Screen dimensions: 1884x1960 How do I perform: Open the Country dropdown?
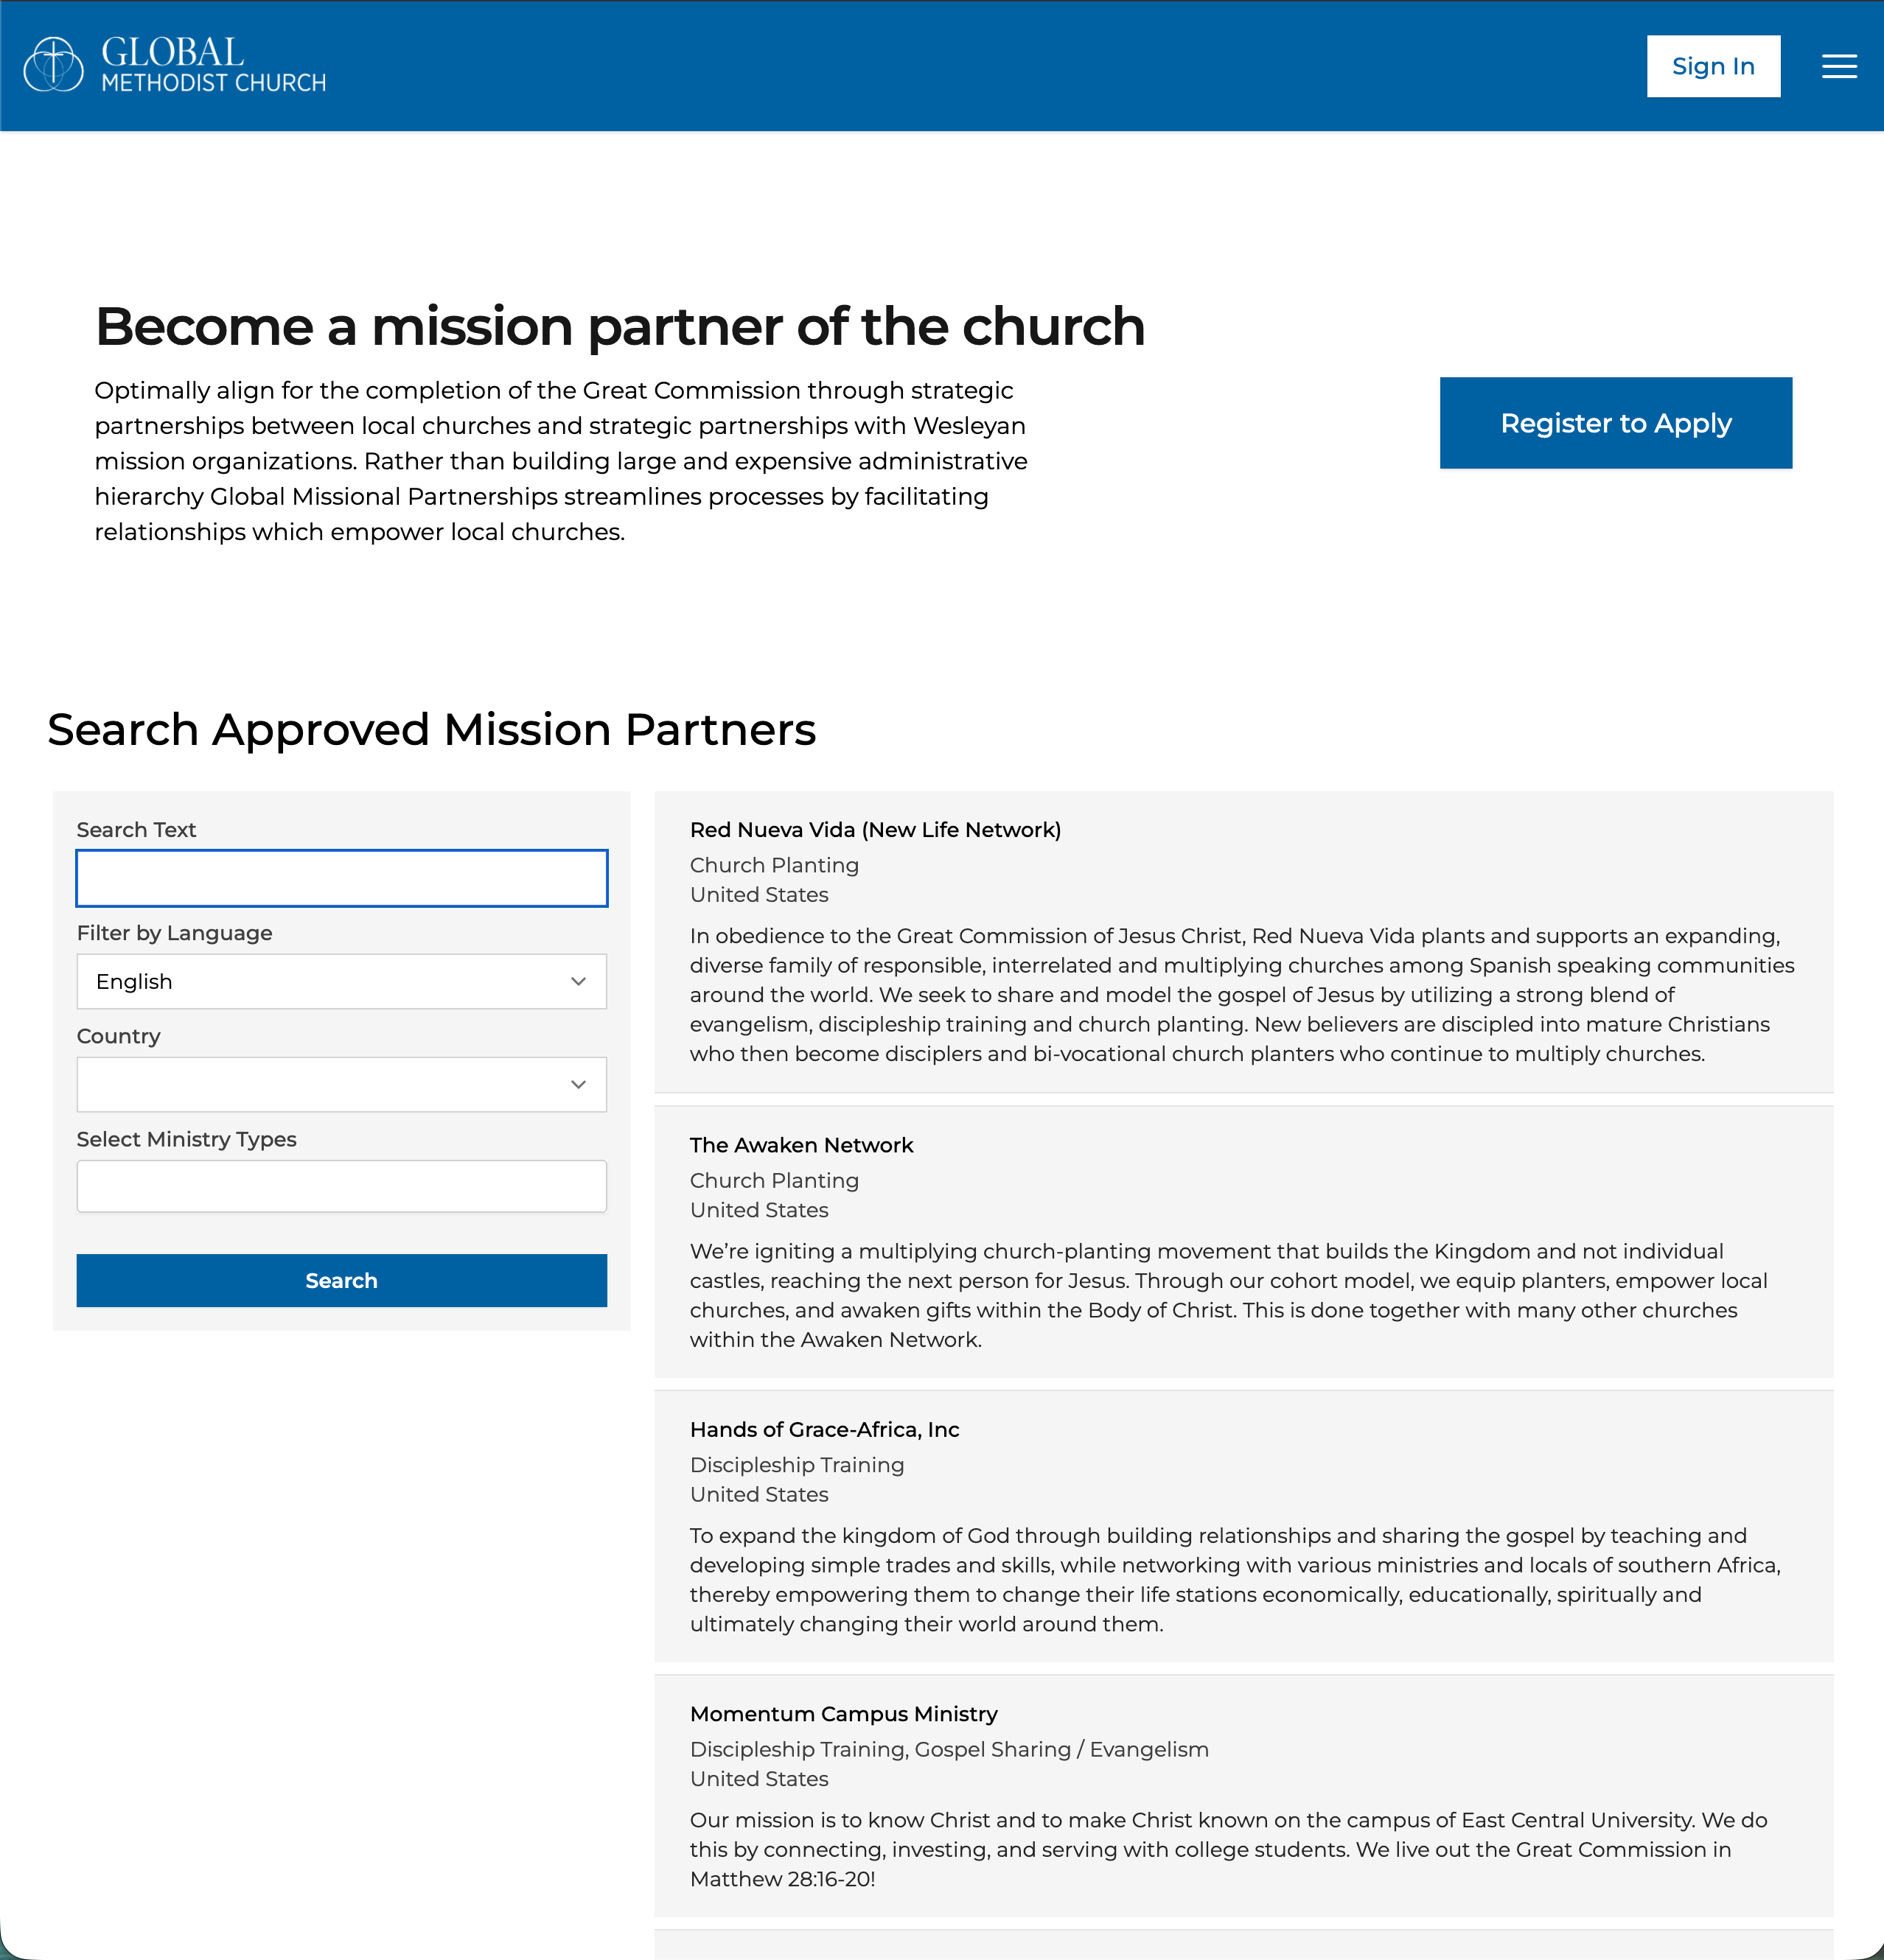[x=342, y=1084]
